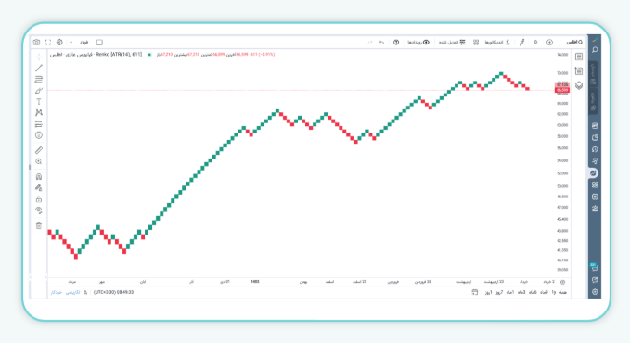Select the 3 month (۳ماه) range
The height and width of the screenshot is (343, 630).
pyautogui.click(x=521, y=292)
